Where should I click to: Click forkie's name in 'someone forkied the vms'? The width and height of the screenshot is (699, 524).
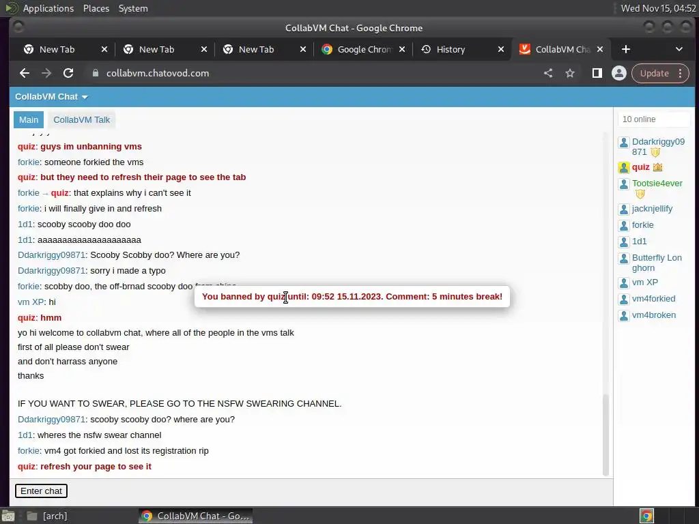[x=29, y=162]
